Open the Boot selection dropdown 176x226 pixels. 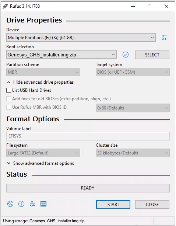tap(61, 55)
